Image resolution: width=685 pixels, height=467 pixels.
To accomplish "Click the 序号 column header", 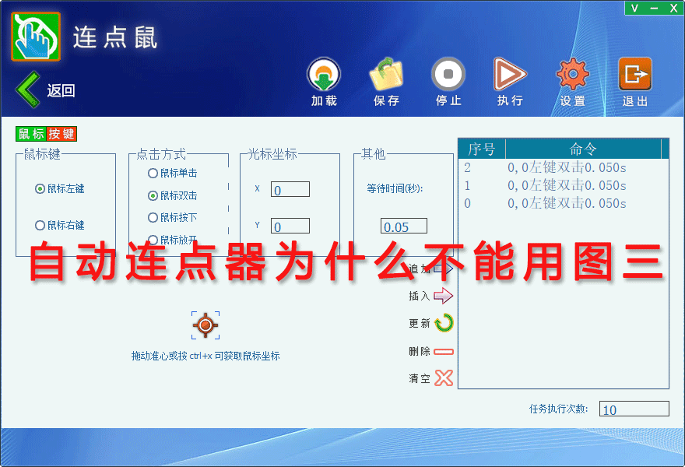I will (482, 149).
